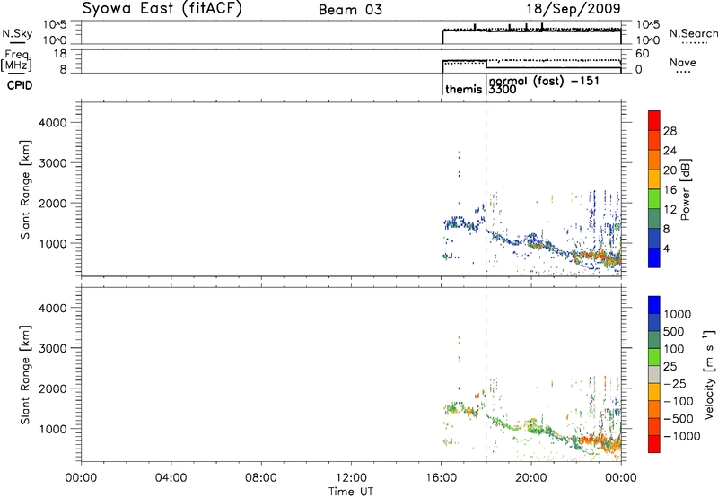Click the dashed vertical line in the power panel

pyautogui.click(x=486, y=189)
